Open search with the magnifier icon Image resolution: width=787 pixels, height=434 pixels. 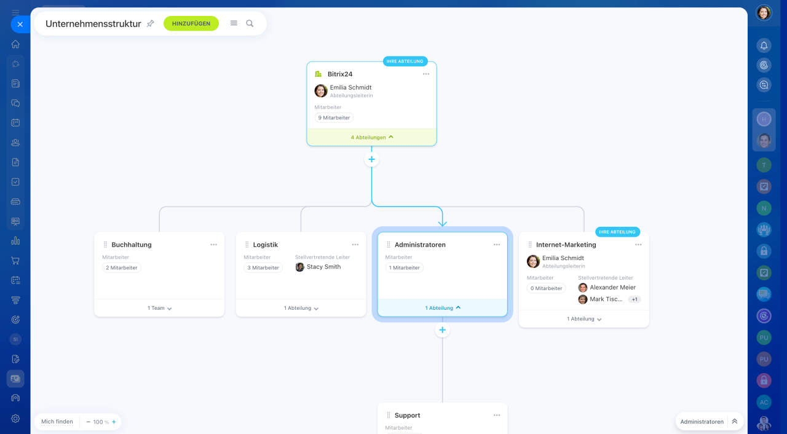click(x=250, y=23)
